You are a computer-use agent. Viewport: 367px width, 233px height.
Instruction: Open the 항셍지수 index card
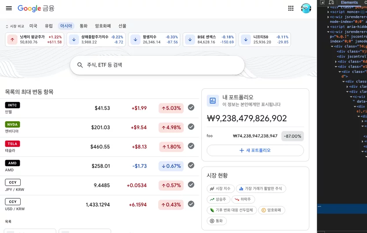pos(154,39)
